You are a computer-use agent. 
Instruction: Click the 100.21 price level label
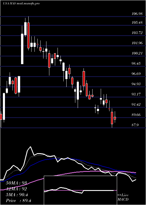coord(137,53)
